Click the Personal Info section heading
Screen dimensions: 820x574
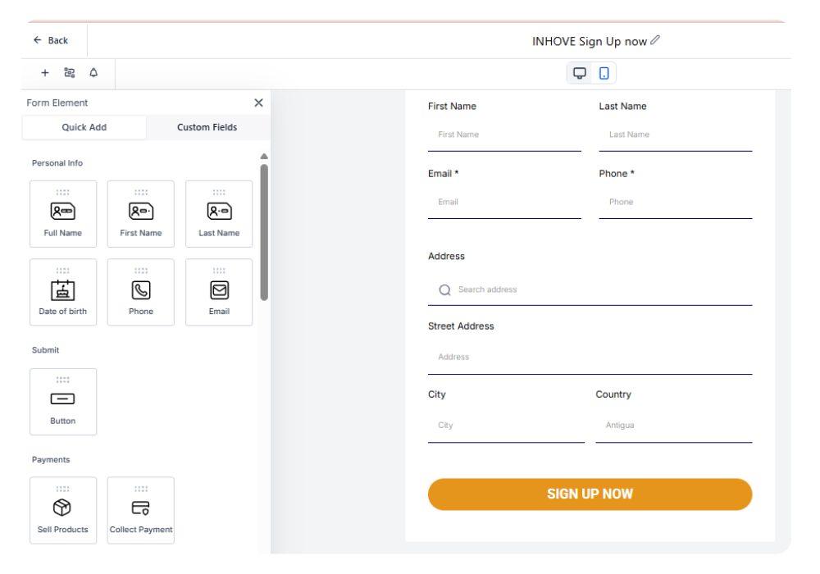click(57, 163)
